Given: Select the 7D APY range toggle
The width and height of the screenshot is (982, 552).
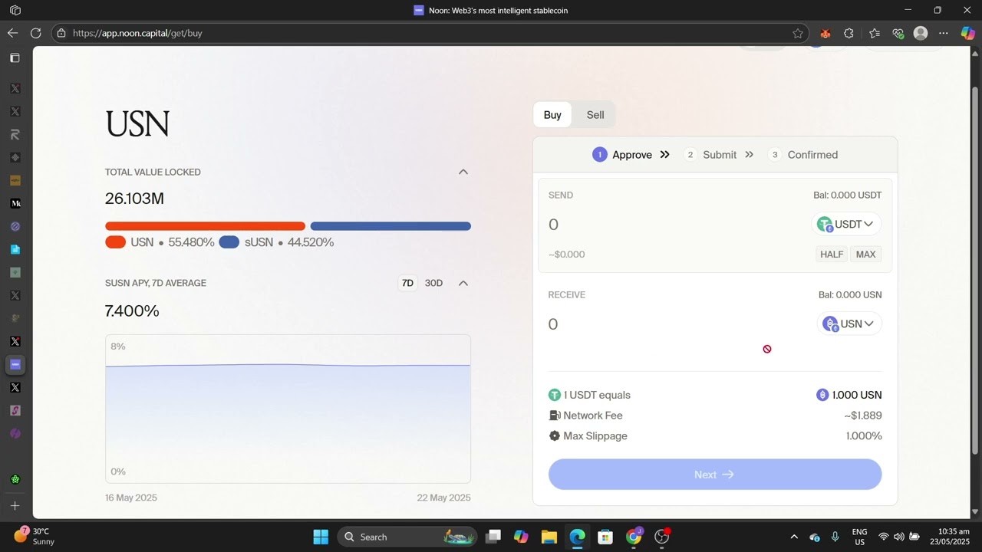Looking at the screenshot, I should [407, 283].
